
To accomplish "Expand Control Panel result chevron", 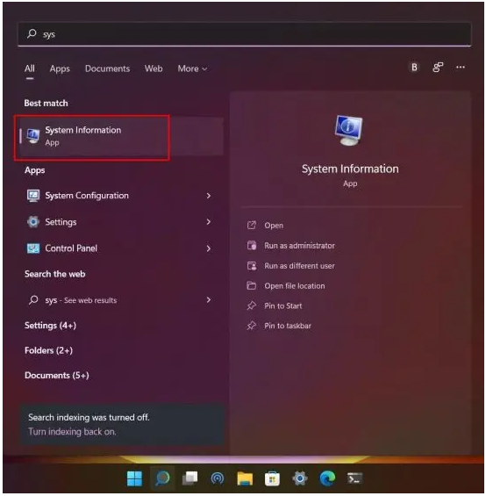I will 209,248.
